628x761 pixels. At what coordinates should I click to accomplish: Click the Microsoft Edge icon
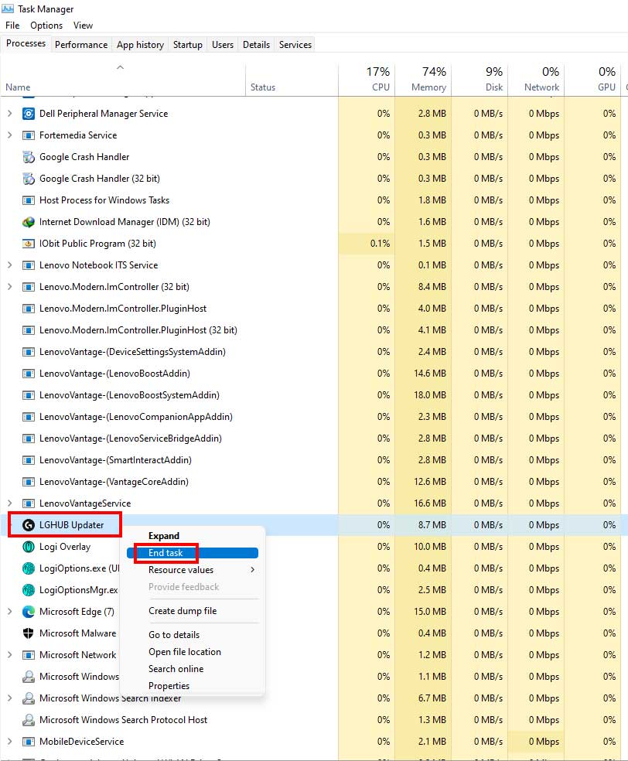click(29, 612)
